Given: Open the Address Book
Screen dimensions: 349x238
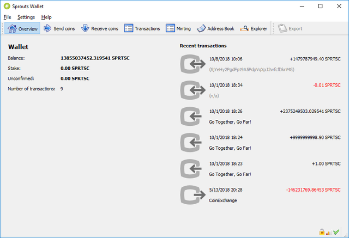Looking at the screenshot, I should [x=215, y=28].
